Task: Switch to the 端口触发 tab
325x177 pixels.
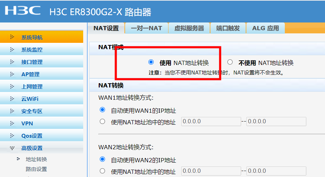Action: tap(228, 28)
